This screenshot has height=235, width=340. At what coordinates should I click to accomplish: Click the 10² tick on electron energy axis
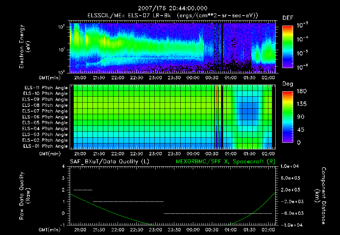[x=61, y=27]
